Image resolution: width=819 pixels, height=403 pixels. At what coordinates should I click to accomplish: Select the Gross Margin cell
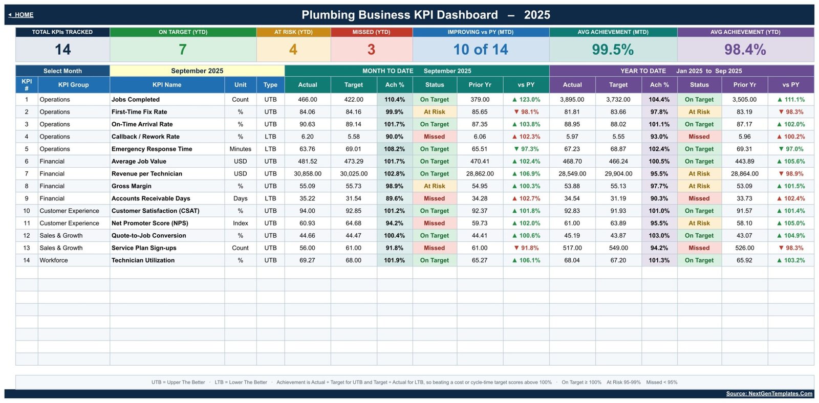pyautogui.click(x=167, y=186)
